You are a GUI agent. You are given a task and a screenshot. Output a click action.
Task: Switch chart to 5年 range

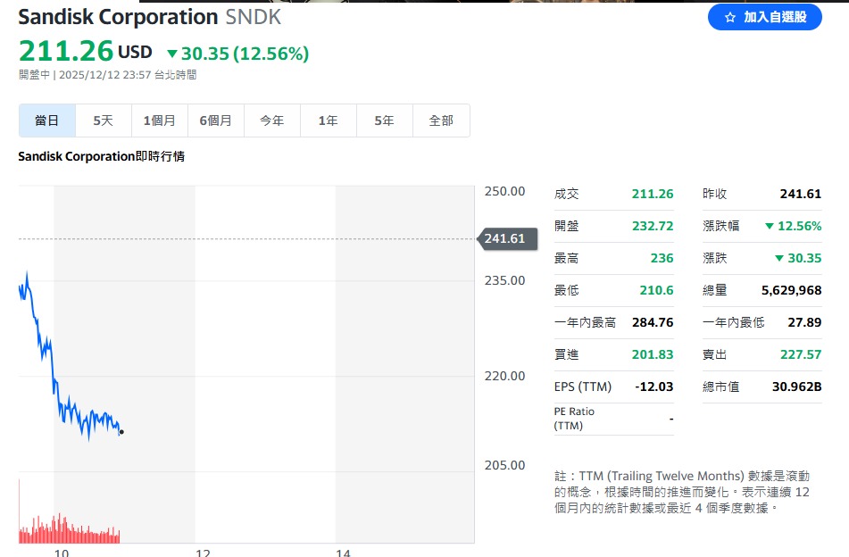(385, 121)
